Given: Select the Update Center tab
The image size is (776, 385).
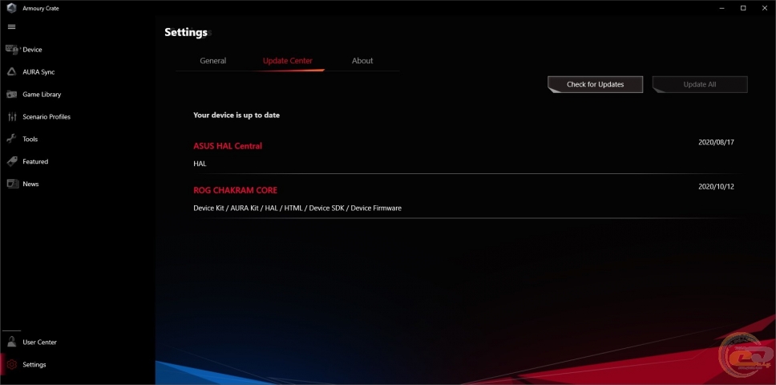Looking at the screenshot, I should [x=288, y=61].
